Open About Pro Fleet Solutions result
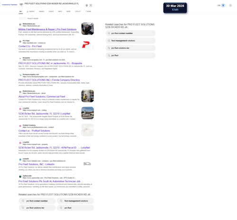The height and width of the screenshot is (220, 237). [x=43, y=97]
